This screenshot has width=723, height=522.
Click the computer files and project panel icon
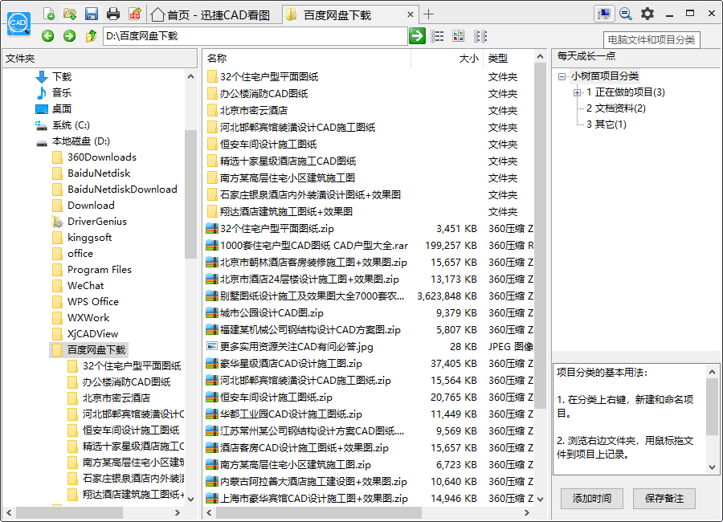click(x=604, y=14)
